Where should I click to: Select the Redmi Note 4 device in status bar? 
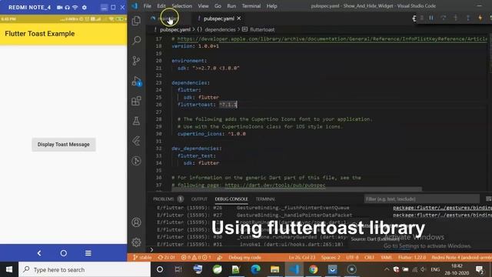click(461, 257)
